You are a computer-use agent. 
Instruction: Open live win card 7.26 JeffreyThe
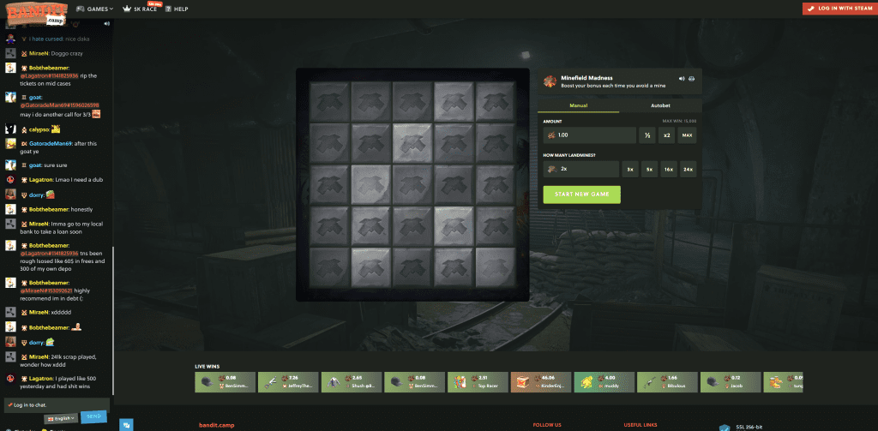coord(288,382)
